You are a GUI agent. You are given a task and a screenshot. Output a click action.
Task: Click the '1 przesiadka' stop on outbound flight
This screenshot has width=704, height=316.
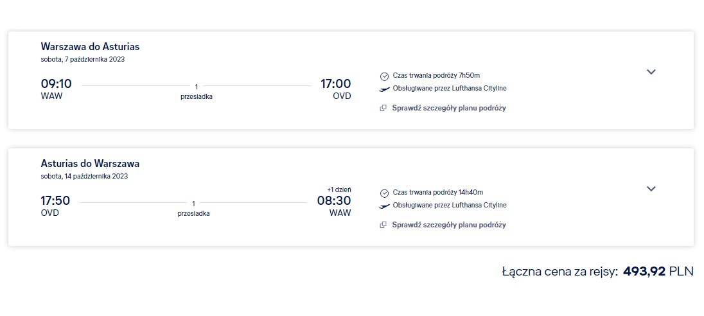[196, 92]
